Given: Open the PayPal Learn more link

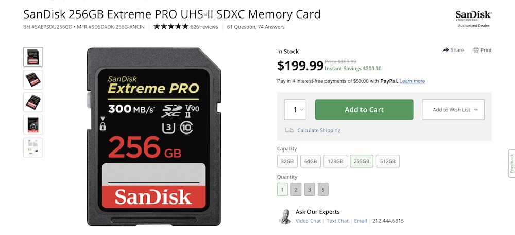Looking at the screenshot, I should click(x=412, y=81).
